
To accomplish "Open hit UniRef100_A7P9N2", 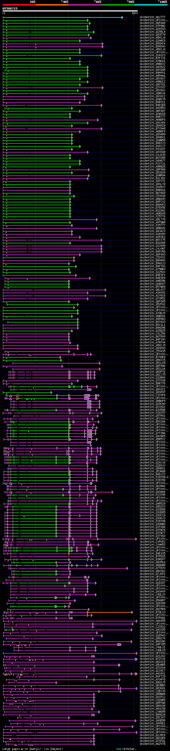I will 152,26.
